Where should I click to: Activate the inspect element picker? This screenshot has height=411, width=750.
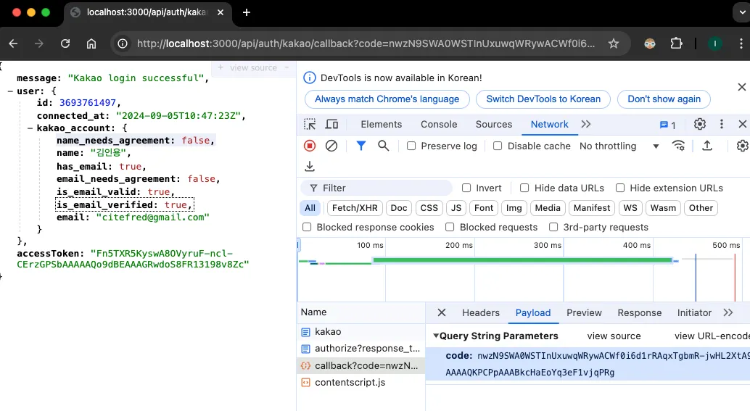pos(310,124)
